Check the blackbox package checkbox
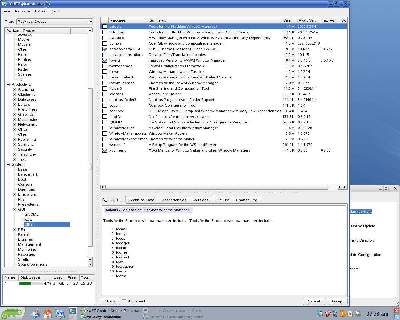Image resolution: width=400 pixels, height=320 pixels. point(105,38)
